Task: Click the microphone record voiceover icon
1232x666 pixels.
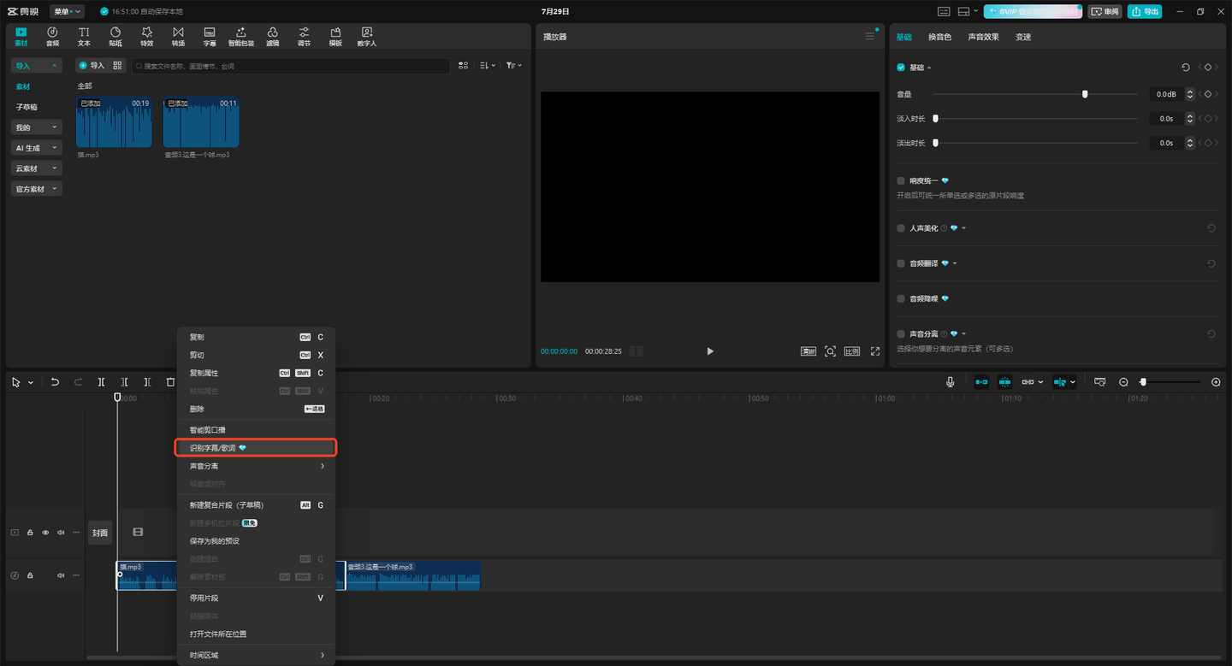Action: (x=950, y=382)
